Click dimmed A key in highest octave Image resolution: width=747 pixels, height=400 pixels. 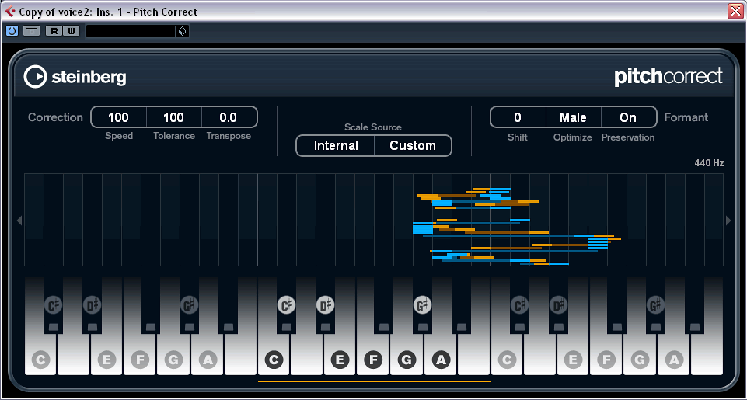674,360
